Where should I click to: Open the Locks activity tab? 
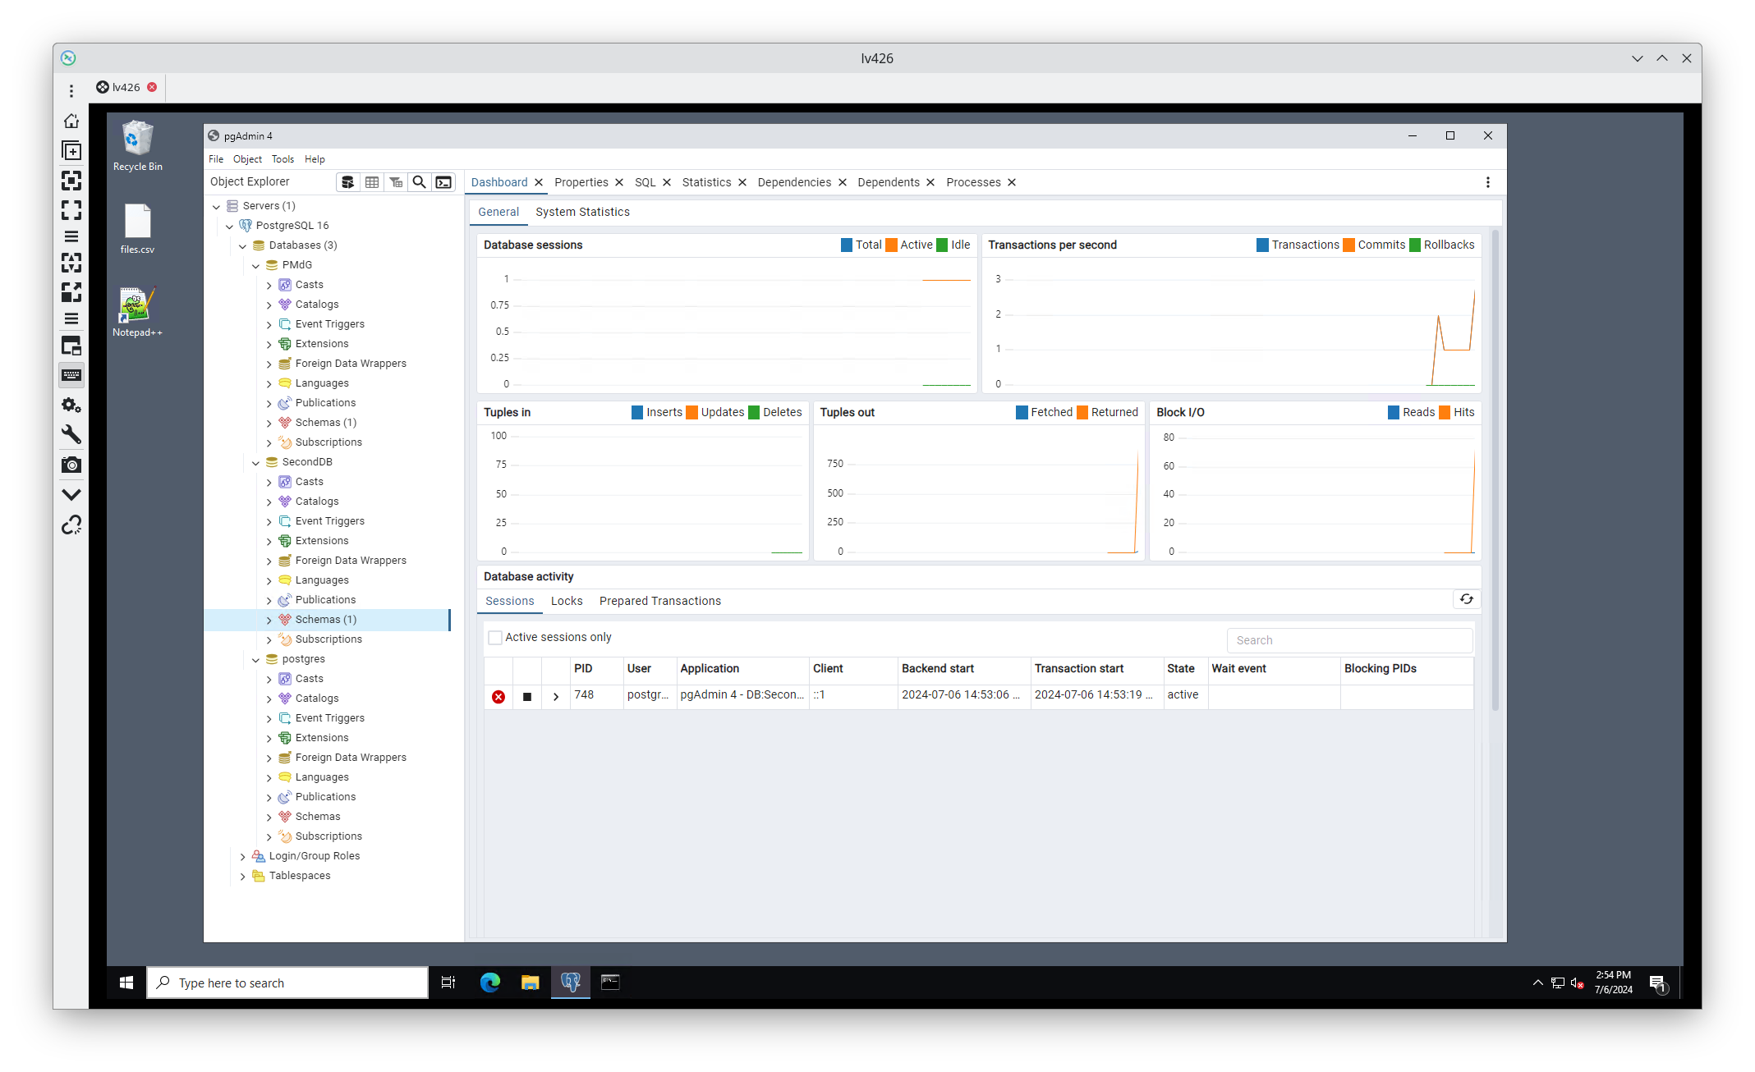point(567,601)
